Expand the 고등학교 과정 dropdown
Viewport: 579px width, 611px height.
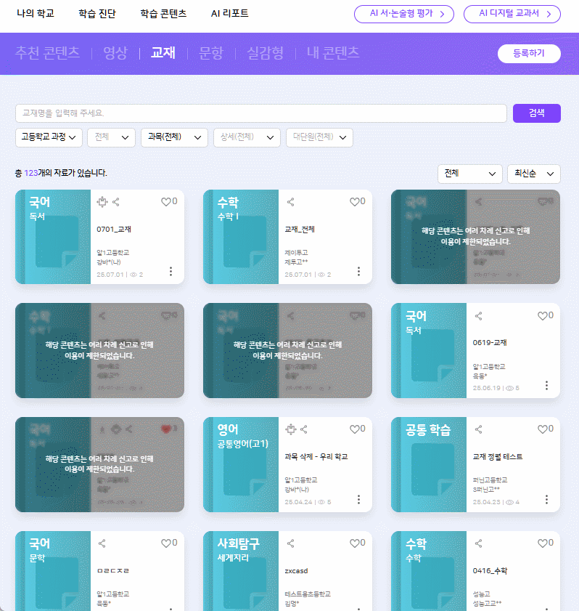[x=49, y=137]
